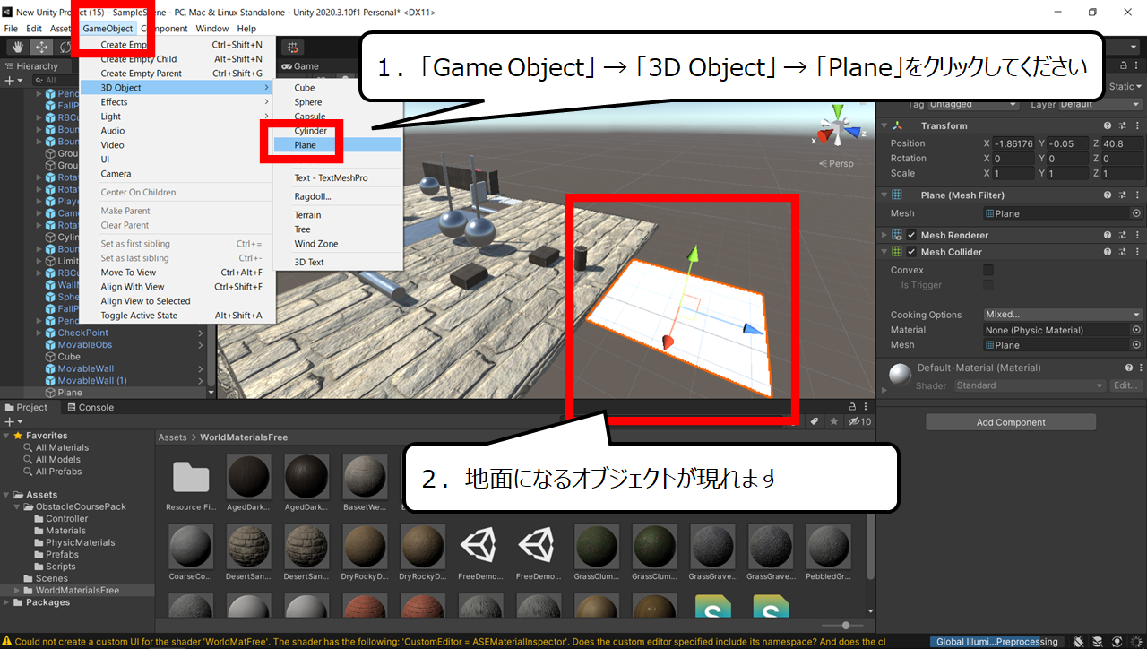Image resolution: width=1147 pixels, height=649 pixels.
Task: Expand the Packages folder in Project
Action: point(6,602)
